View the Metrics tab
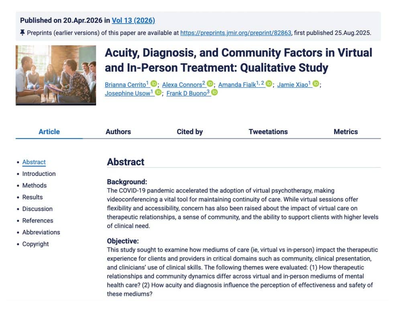411x319 pixels. (346, 132)
